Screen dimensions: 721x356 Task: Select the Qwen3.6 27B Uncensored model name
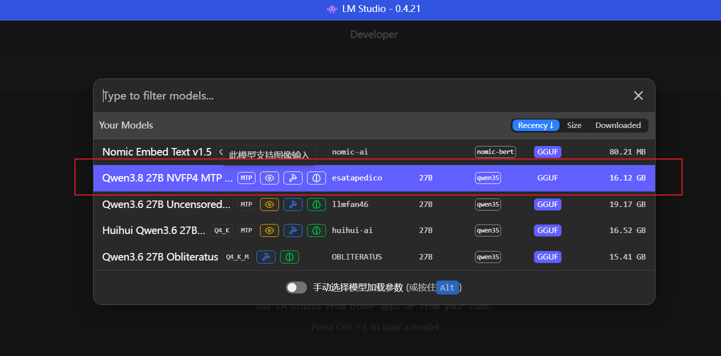pos(166,204)
